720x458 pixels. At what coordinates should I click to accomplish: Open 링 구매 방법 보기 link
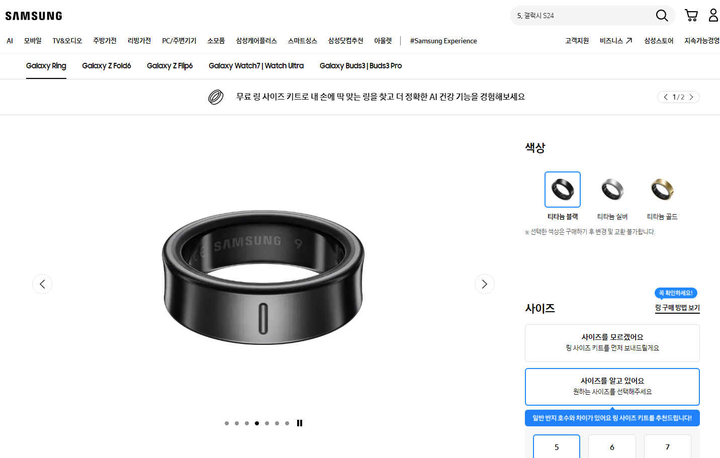(x=677, y=308)
